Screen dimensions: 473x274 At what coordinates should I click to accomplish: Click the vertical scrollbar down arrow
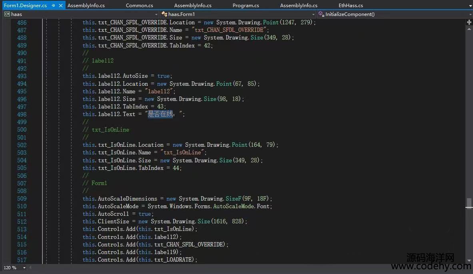click(x=469, y=260)
